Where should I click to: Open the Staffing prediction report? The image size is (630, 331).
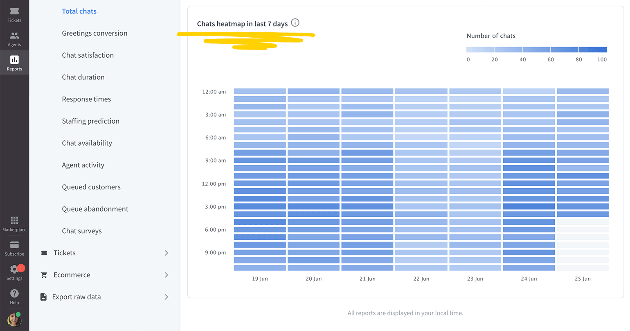coord(91,121)
